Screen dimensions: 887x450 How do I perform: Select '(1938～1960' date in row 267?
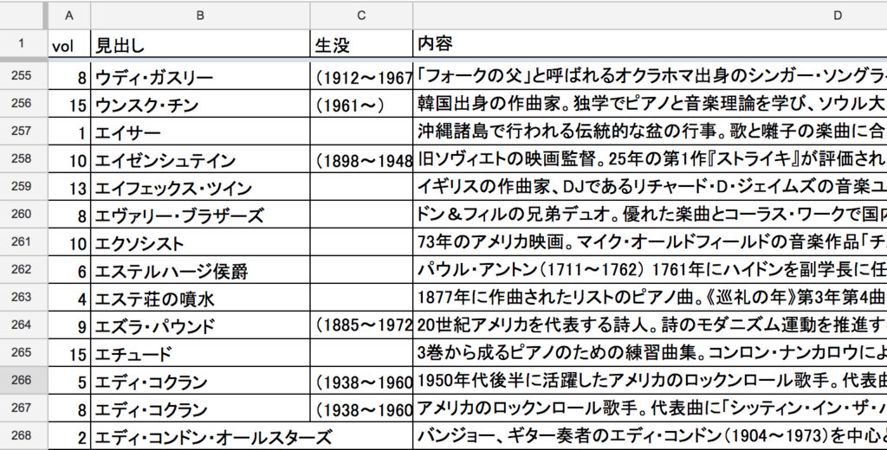tap(361, 408)
